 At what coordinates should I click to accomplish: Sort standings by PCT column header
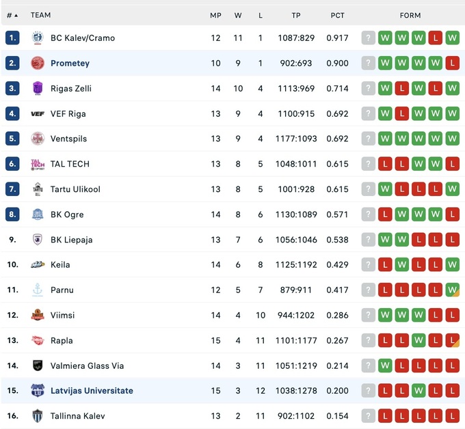click(338, 15)
